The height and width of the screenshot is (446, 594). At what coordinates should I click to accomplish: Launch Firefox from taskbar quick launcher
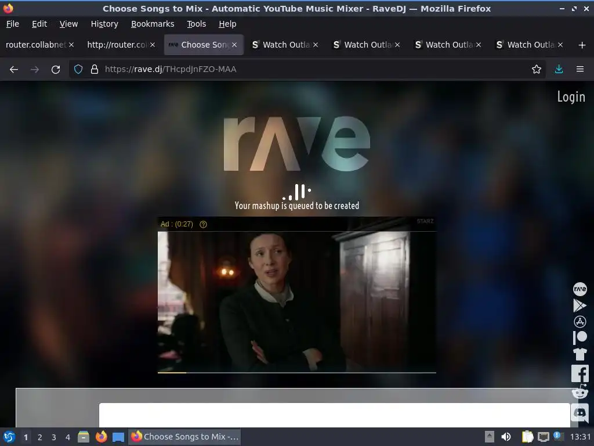point(101,437)
